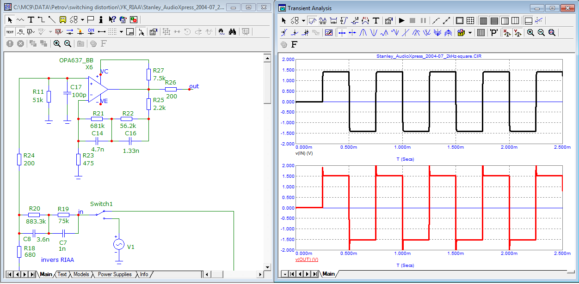Open dropdown next to the colored blocks icon

pos(470,32)
